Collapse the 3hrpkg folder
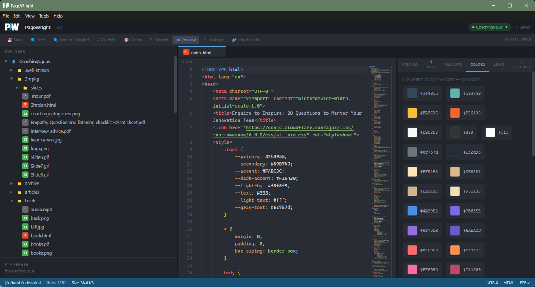 (x=12, y=79)
